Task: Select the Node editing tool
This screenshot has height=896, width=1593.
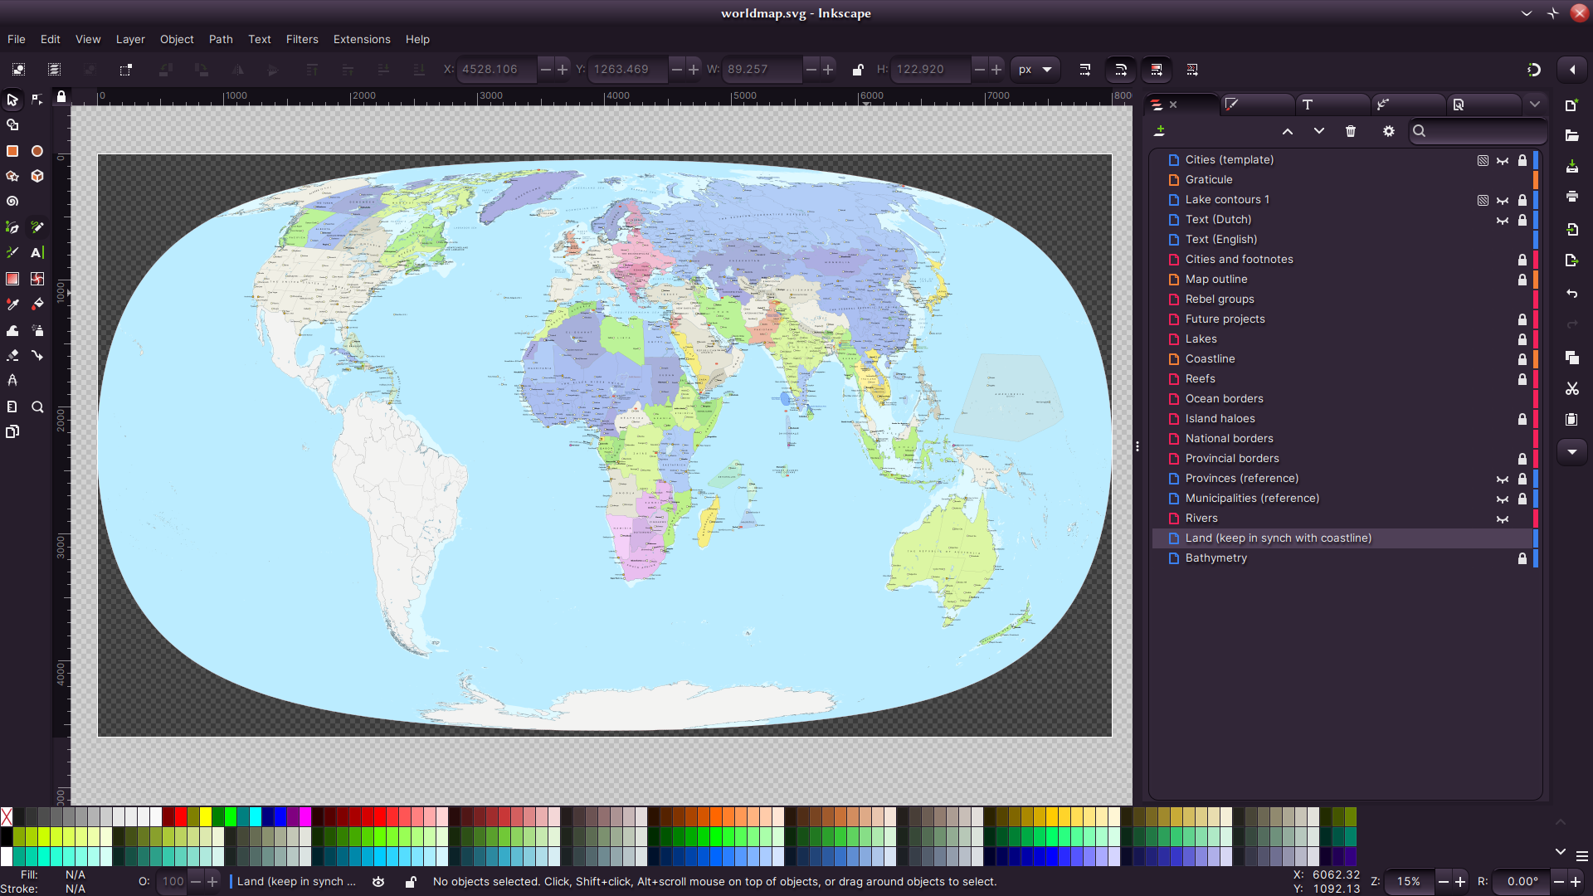Action: click(x=37, y=100)
